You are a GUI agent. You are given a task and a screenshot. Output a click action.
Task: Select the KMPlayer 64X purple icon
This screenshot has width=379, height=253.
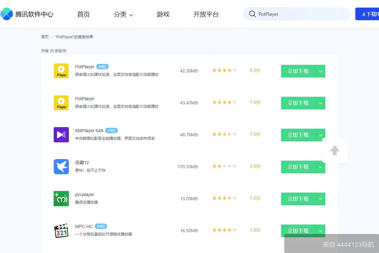(61, 134)
